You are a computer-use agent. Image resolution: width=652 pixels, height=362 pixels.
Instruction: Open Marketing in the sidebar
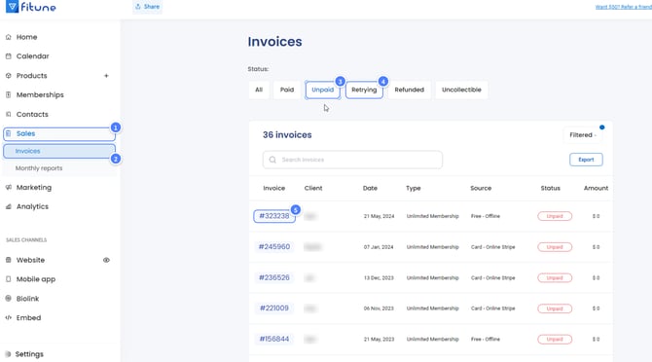point(34,188)
